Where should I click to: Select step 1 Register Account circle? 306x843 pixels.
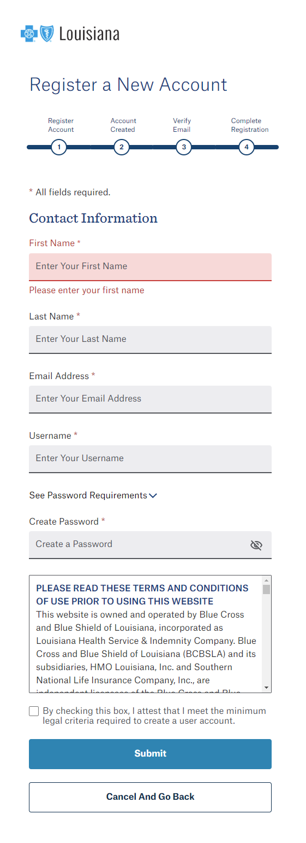59,147
